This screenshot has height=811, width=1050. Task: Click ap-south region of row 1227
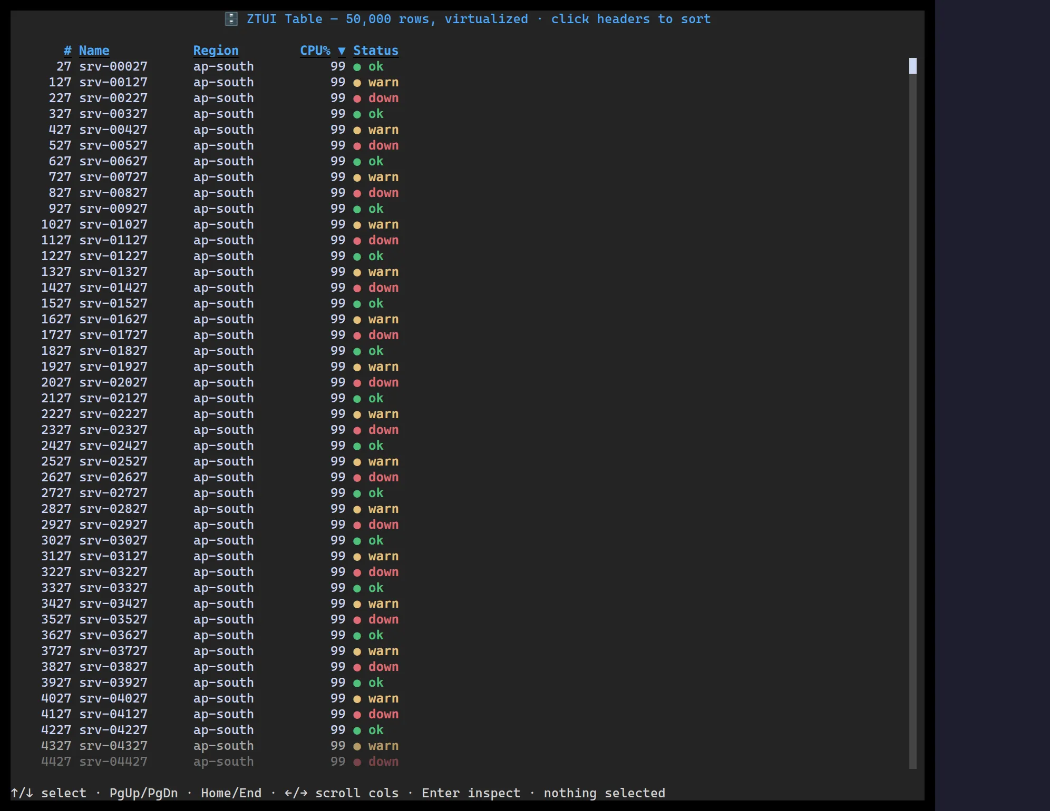[223, 256]
